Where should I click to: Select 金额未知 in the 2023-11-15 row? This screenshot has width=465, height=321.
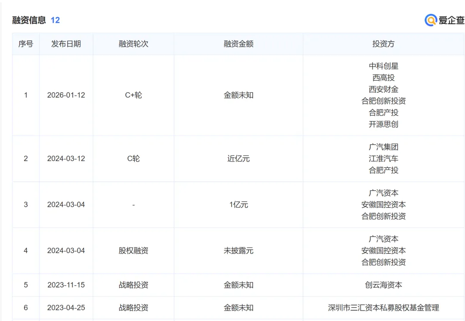pyautogui.click(x=239, y=285)
